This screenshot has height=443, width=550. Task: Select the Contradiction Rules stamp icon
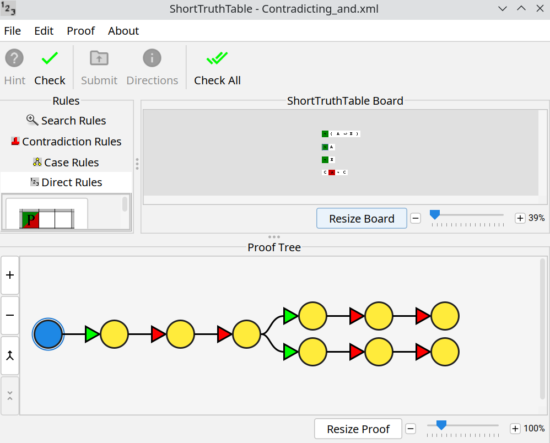15,141
